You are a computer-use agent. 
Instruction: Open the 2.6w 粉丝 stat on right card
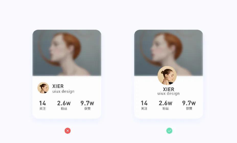pyautogui.click(x=165, y=105)
